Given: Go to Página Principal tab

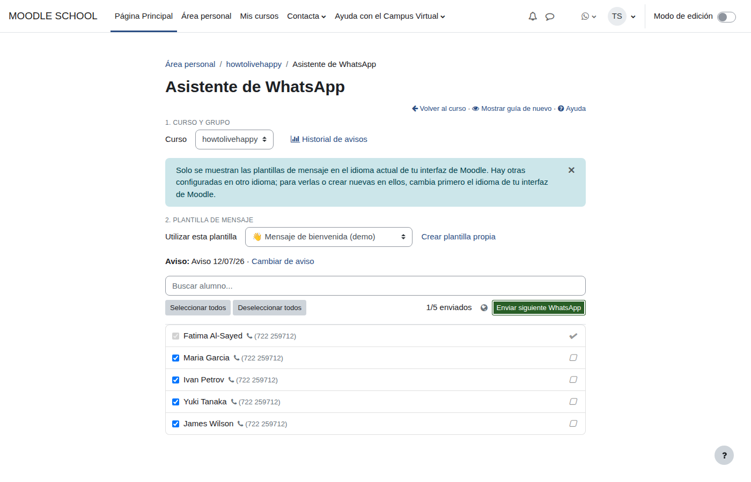Looking at the screenshot, I should click(144, 16).
